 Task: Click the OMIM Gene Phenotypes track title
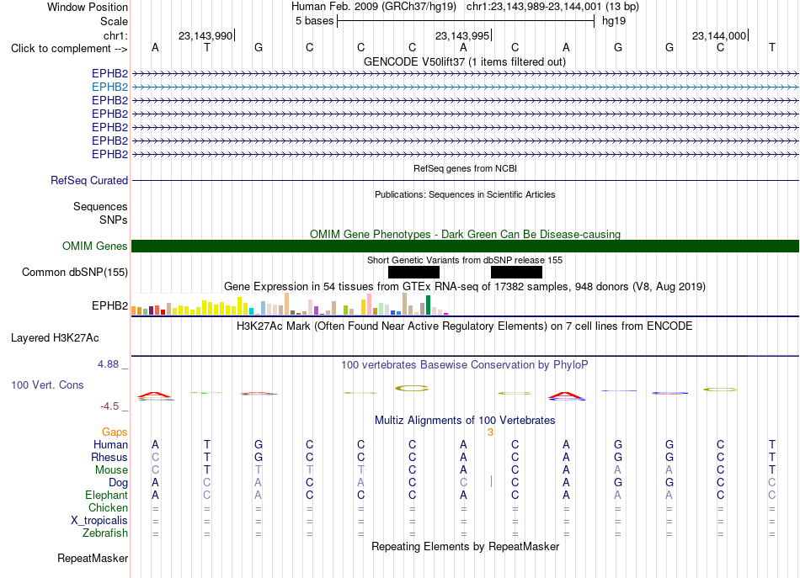coord(466,235)
